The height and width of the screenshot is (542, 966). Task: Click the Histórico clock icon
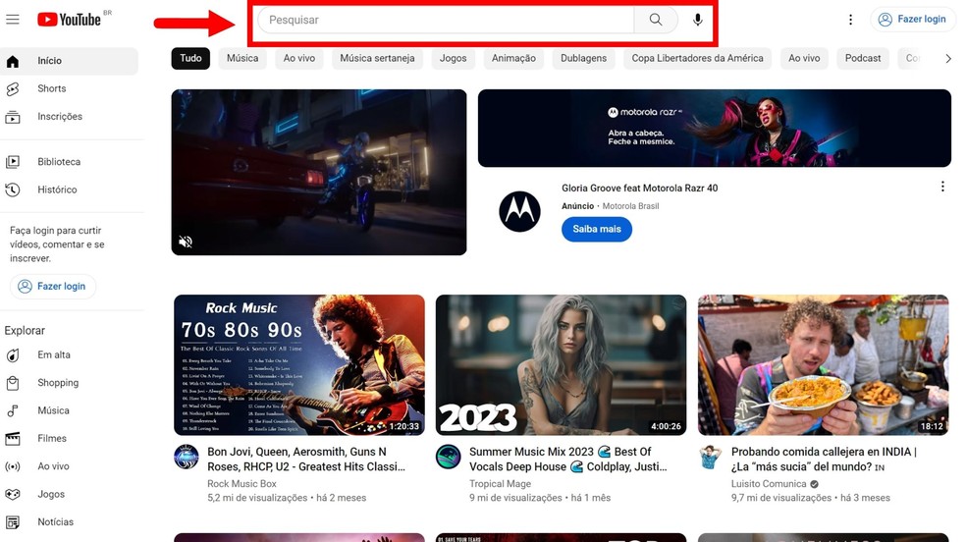coord(13,190)
